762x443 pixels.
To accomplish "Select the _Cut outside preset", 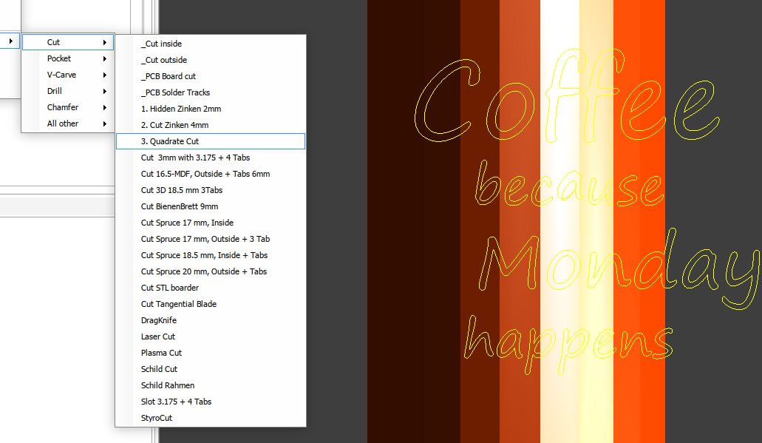I will [x=211, y=60].
